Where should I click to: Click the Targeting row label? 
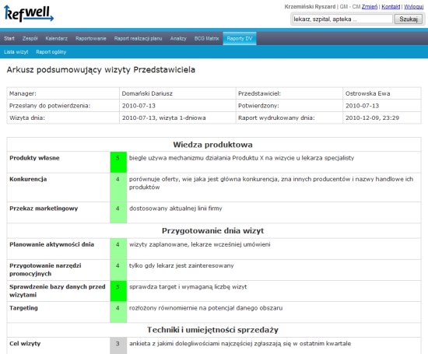tap(23, 308)
